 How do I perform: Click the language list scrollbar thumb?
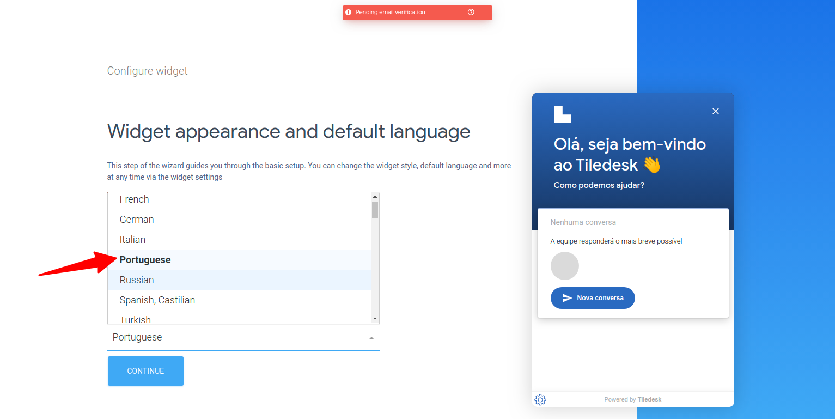pyautogui.click(x=375, y=210)
